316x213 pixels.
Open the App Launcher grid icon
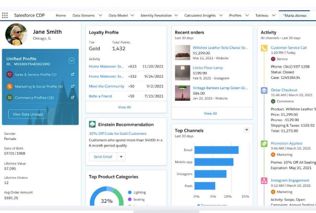pyautogui.click(x=5, y=15)
